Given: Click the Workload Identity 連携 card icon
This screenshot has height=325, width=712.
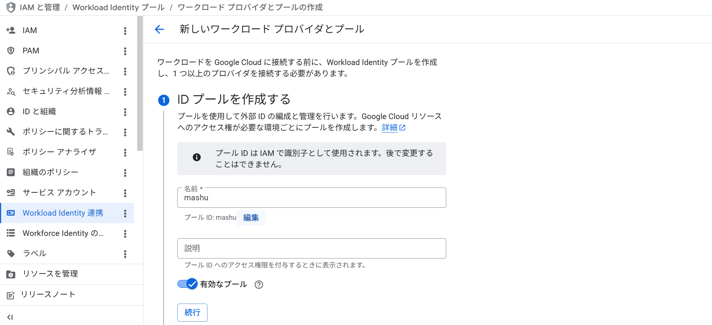Looking at the screenshot, I should (x=11, y=213).
